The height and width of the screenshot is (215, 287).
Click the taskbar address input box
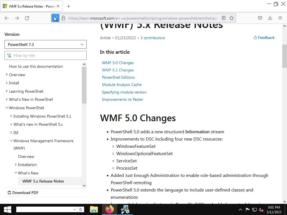[x=44, y=209]
